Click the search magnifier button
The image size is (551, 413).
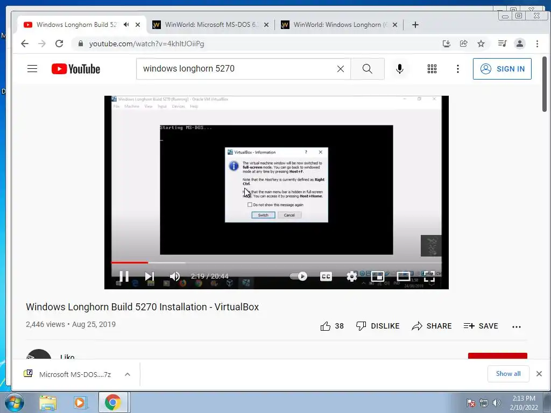point(367,69)
